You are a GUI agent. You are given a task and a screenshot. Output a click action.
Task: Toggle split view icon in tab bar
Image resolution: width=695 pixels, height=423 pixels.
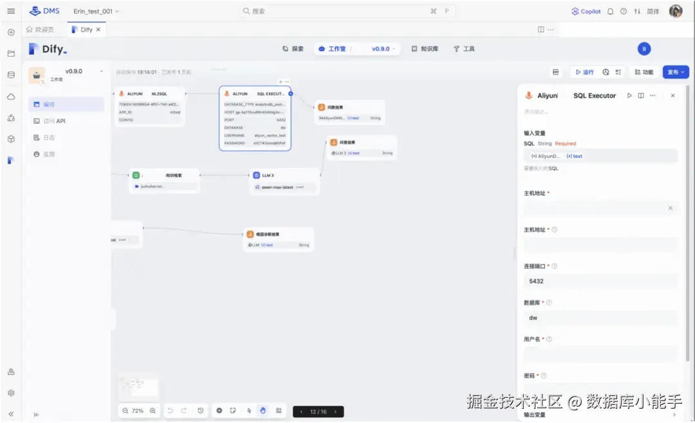point(541,29)
